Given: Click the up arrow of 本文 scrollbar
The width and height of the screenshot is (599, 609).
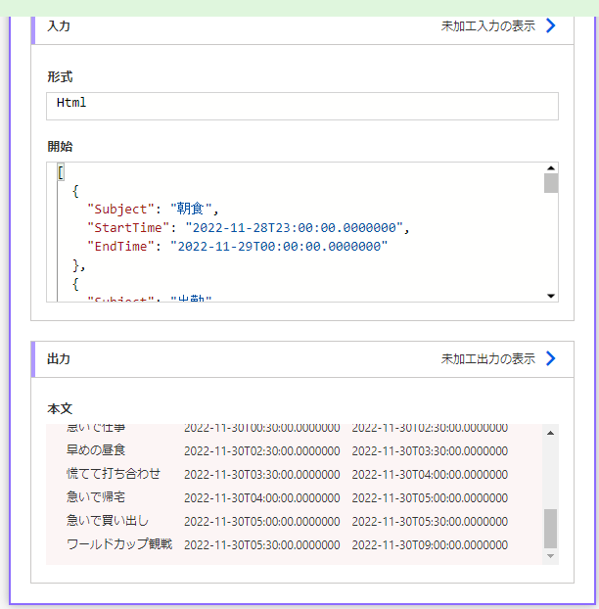Looking at the screenshot, I should coord(550,433).
